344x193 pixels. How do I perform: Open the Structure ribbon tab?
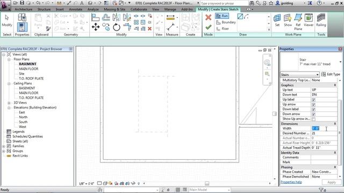[x=44, y=10]
